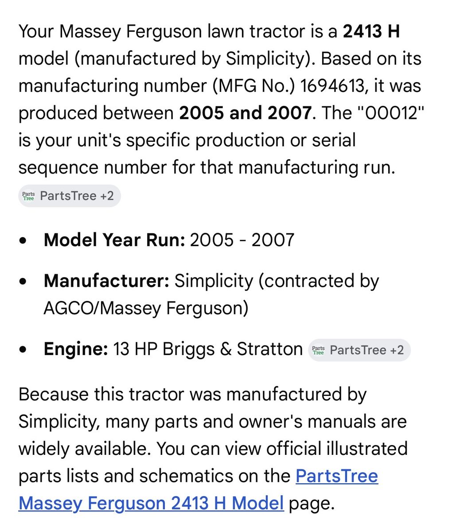The width and height of the screenshot is (456, 532).
Task: Click the bullet before Manufacturer
Action: (23, 281)
